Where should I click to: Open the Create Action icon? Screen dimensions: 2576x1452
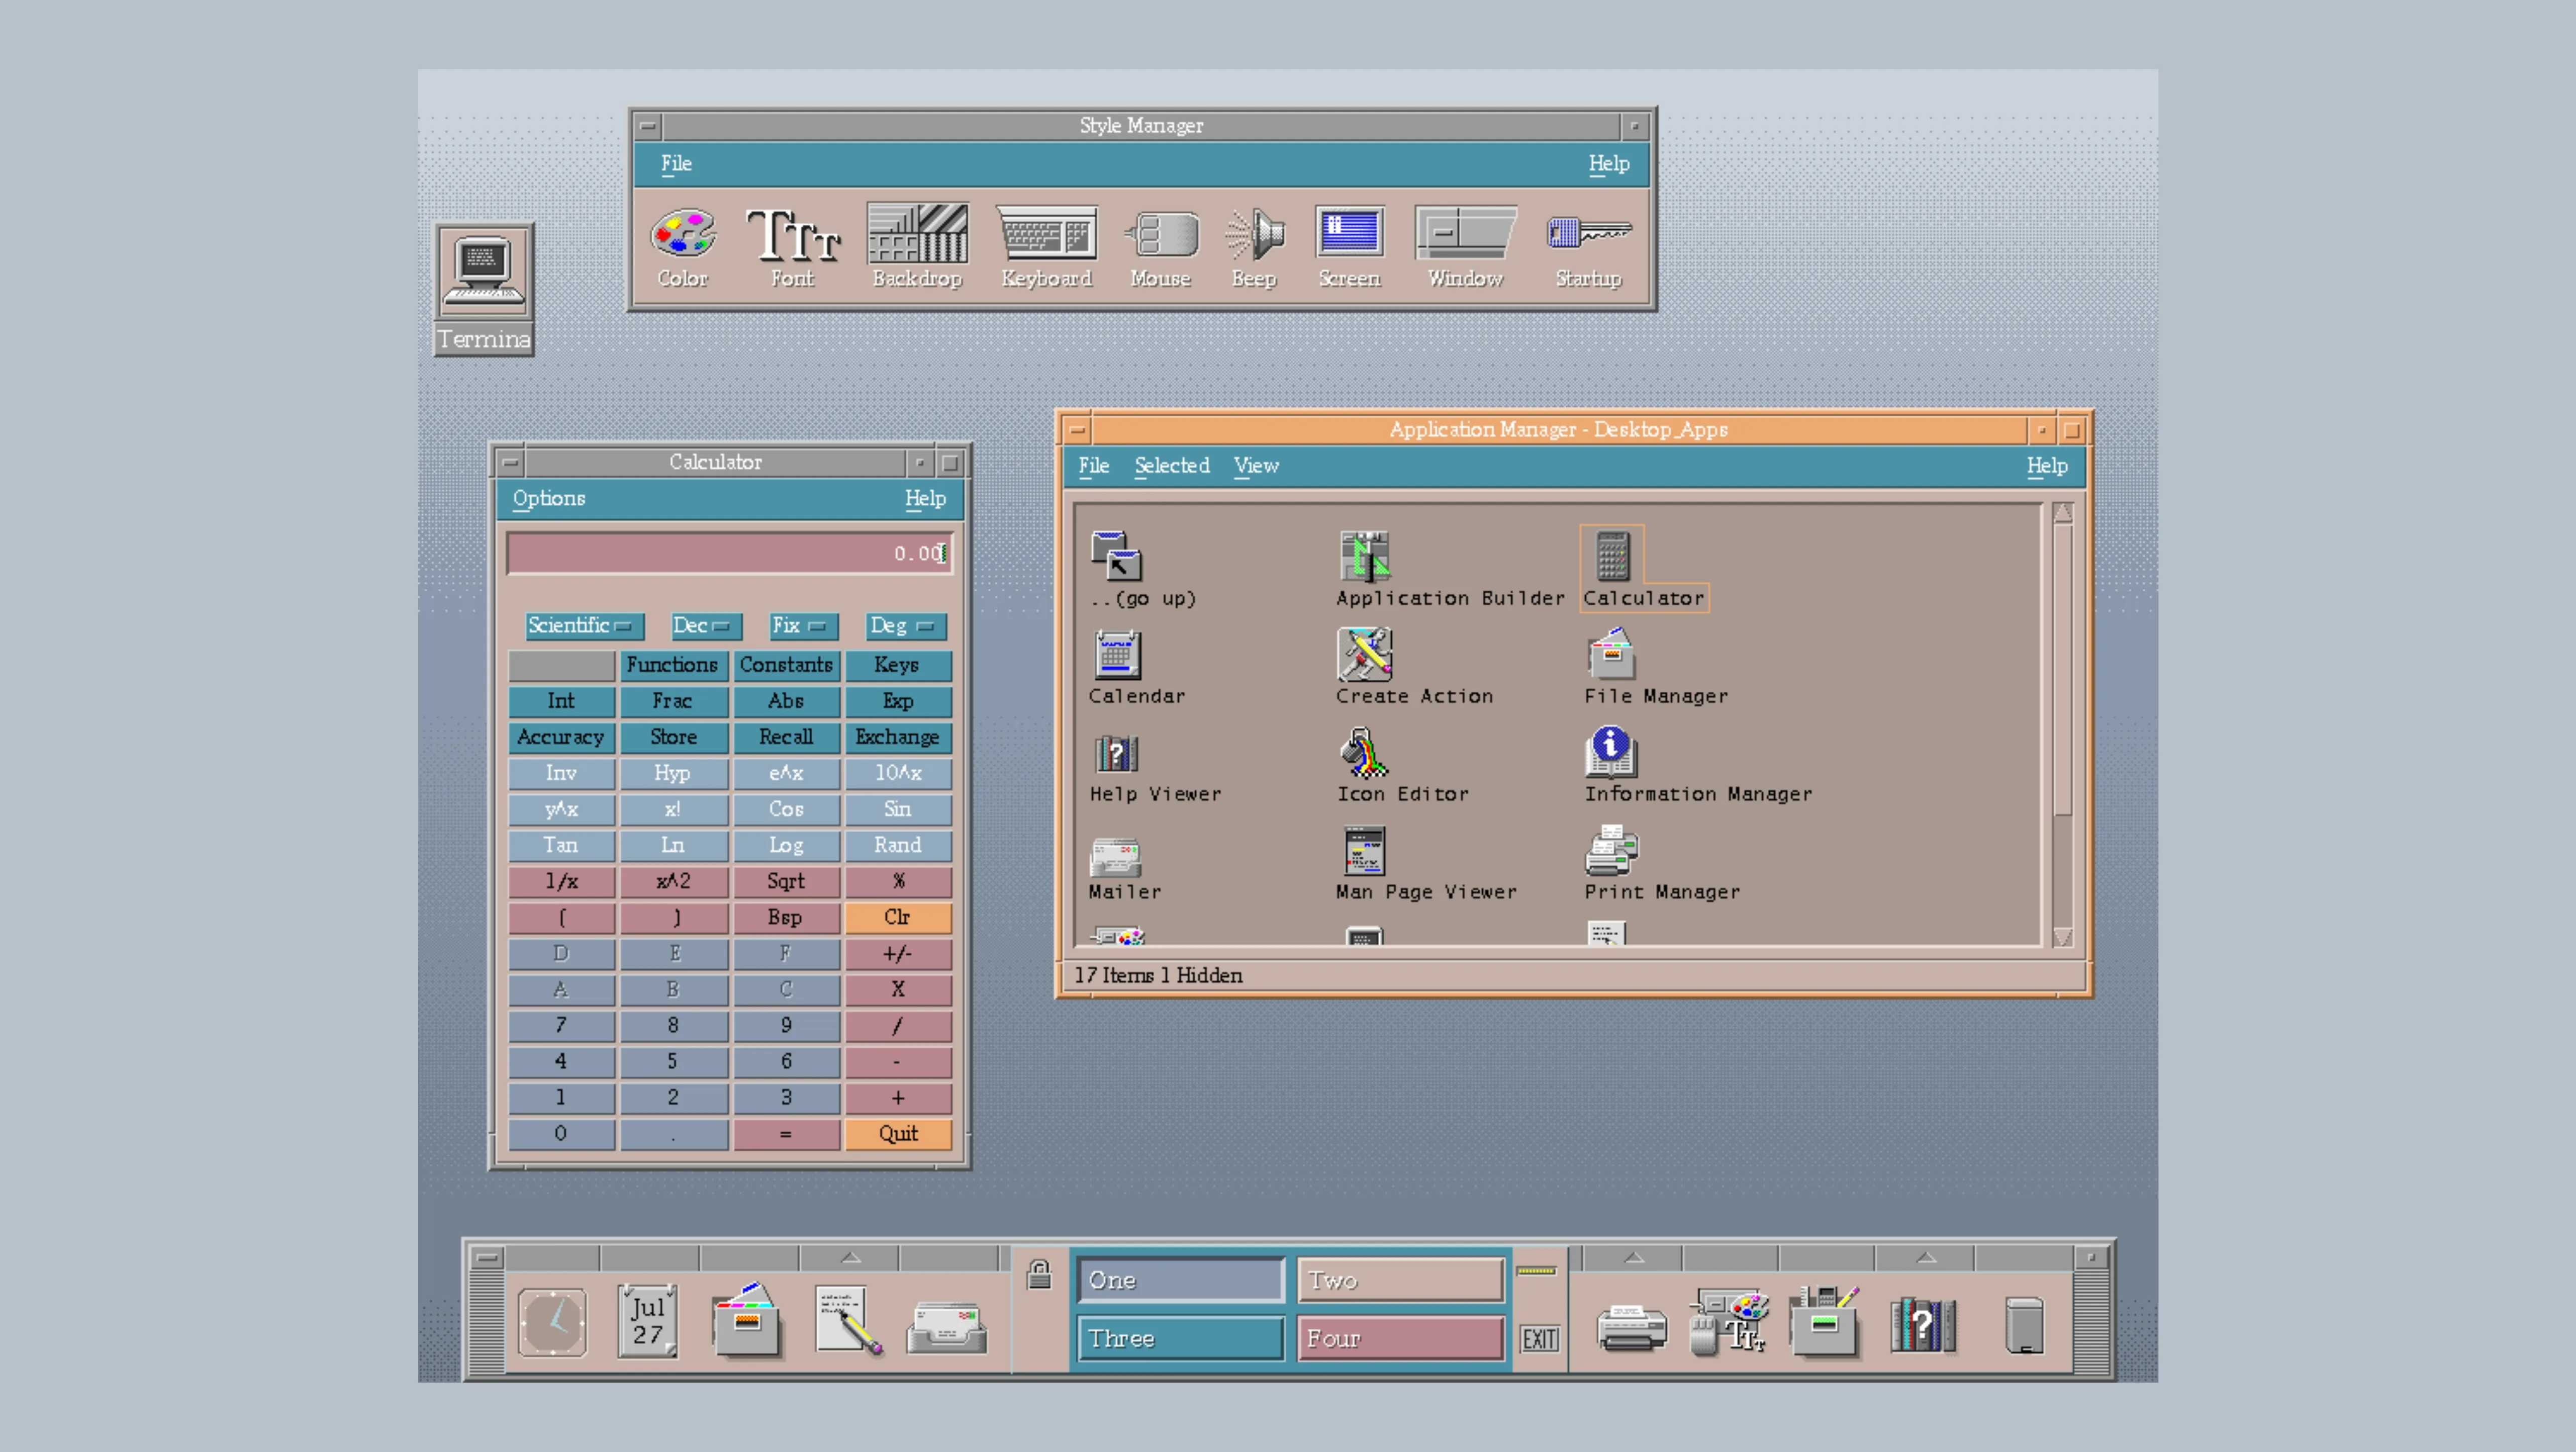pos(1364,655)
